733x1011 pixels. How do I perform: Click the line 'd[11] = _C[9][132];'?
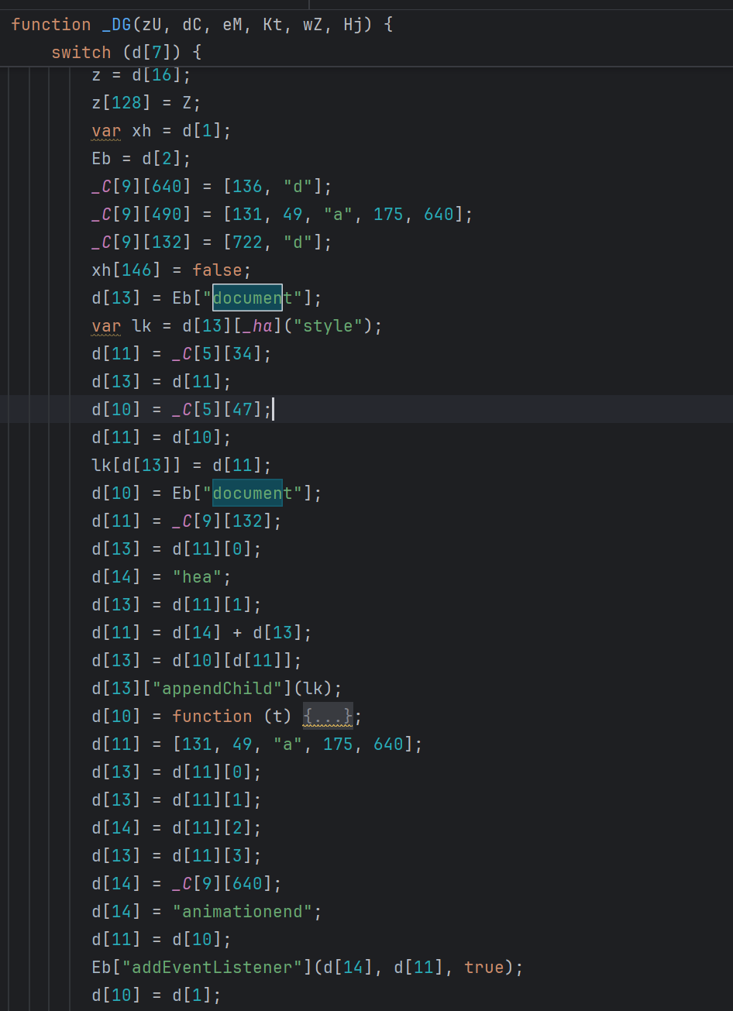tap(187, 521)
